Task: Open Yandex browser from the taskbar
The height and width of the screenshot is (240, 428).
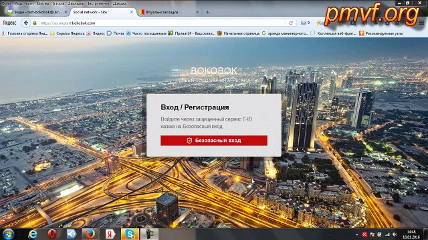Action: coord(110,234)
